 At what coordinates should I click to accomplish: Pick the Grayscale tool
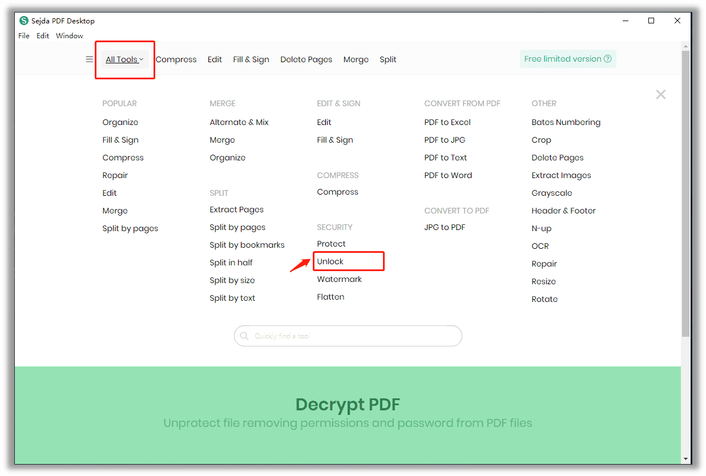[x=552, y=193]
